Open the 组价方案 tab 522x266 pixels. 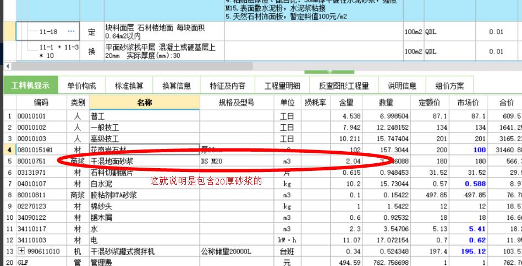coord(449,86)
